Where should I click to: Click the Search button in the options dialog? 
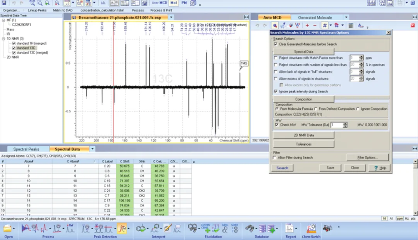tap(282, 168)
